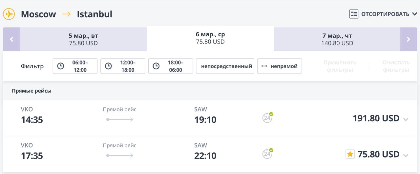
Task: Toggle the 12:00–18:00 time filter
Action: coord(123,66)
